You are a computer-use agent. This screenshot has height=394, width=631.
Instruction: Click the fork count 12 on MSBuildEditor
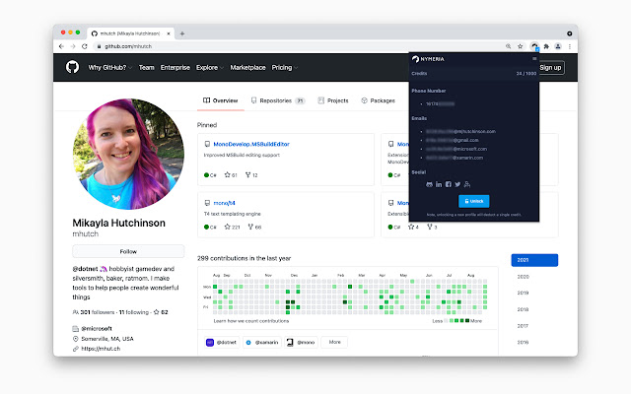coord(251,175)
